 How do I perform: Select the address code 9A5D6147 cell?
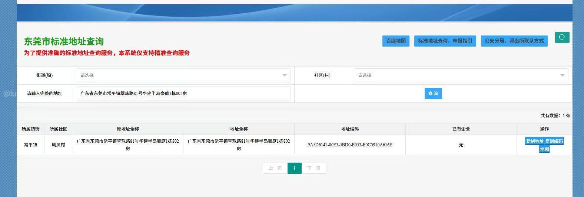pos(350,145)
